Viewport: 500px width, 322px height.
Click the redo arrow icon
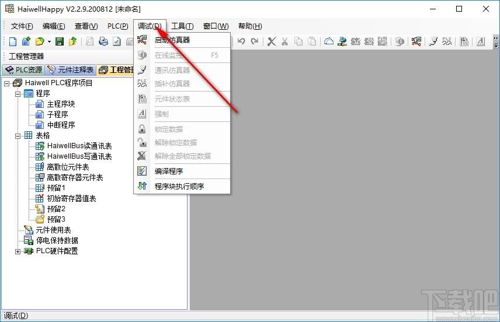pos(255,41)
